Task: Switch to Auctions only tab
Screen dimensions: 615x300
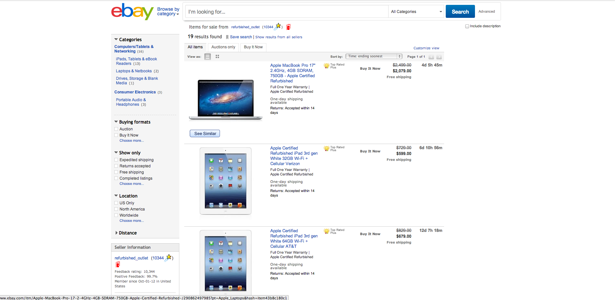Action: click(223, 47)
